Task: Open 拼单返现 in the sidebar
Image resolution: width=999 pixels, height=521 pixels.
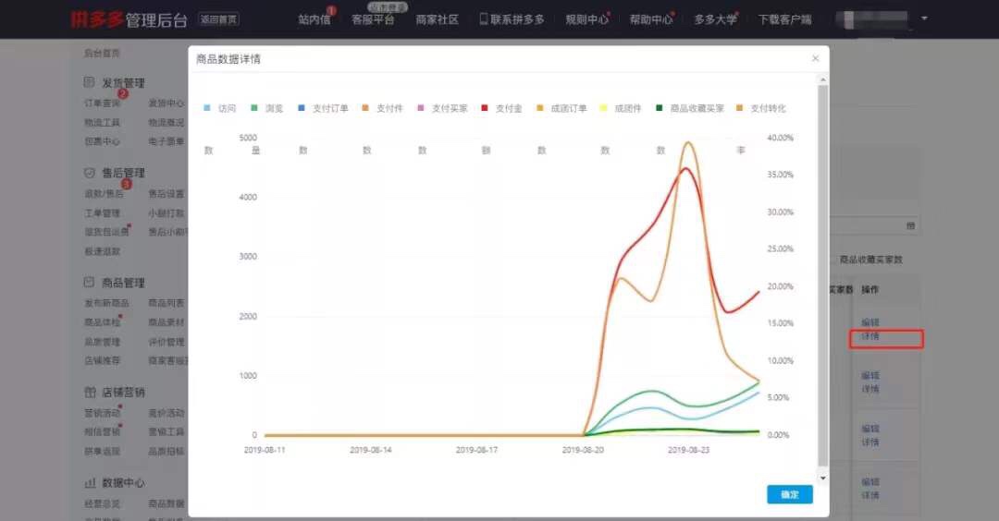Action: pos(102,451)
